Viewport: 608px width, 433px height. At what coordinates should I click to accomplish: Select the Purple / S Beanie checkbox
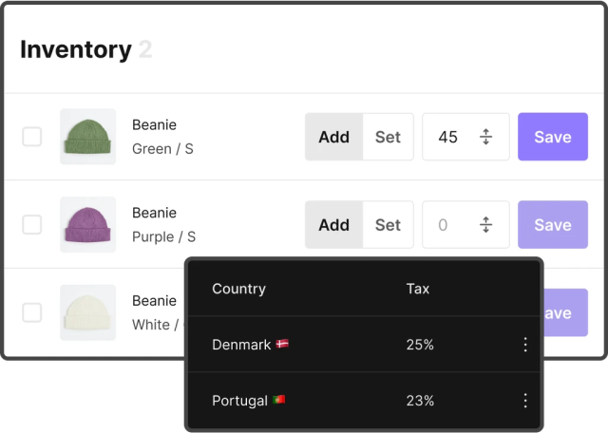click(32, 225)
